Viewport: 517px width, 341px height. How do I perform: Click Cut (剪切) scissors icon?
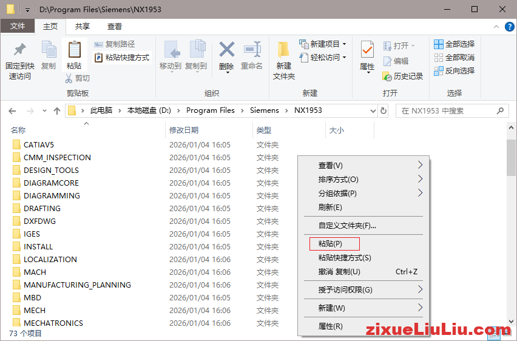tap(69, 78)
